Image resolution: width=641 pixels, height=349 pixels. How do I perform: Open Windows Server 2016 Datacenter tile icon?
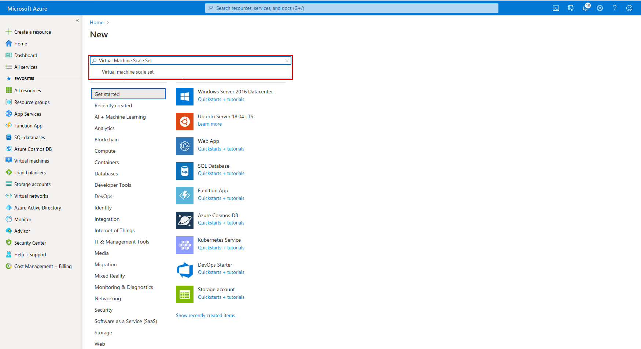pos(185,97)
